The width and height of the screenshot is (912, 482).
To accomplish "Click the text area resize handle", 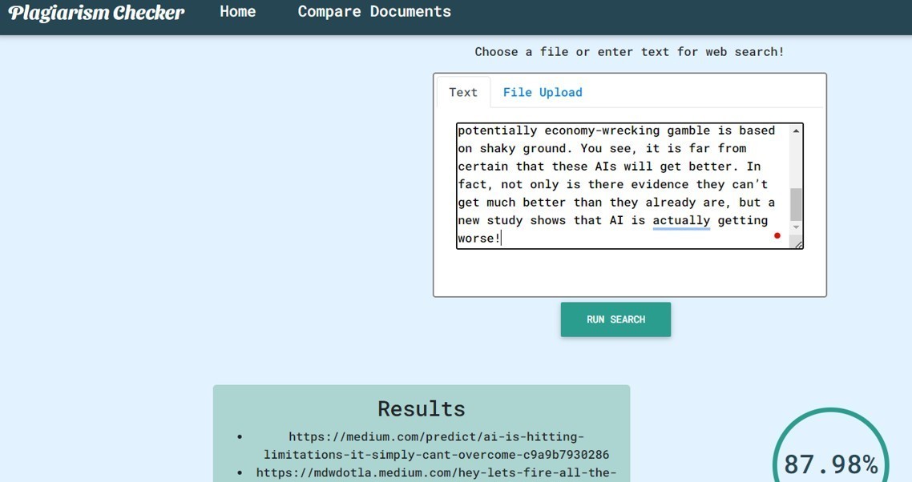I will click(x=798, y=244).
